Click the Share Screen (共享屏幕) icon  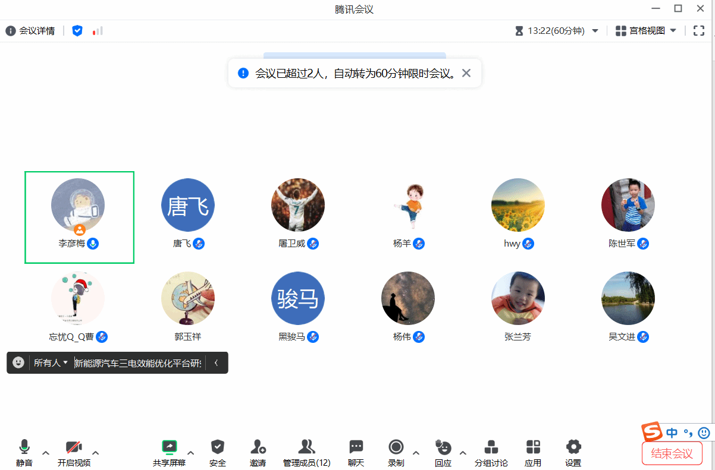click(170, 447)
